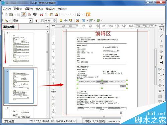
Task: Open the connector tool dropdown arrow
Action: (x=164, y=75)
